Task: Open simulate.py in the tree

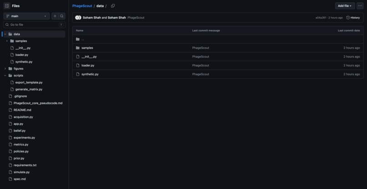Action: [21, 172]
